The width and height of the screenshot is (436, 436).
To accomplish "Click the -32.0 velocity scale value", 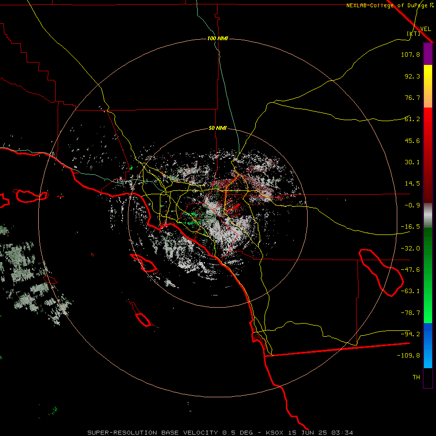I will click(x=410, y=249).
